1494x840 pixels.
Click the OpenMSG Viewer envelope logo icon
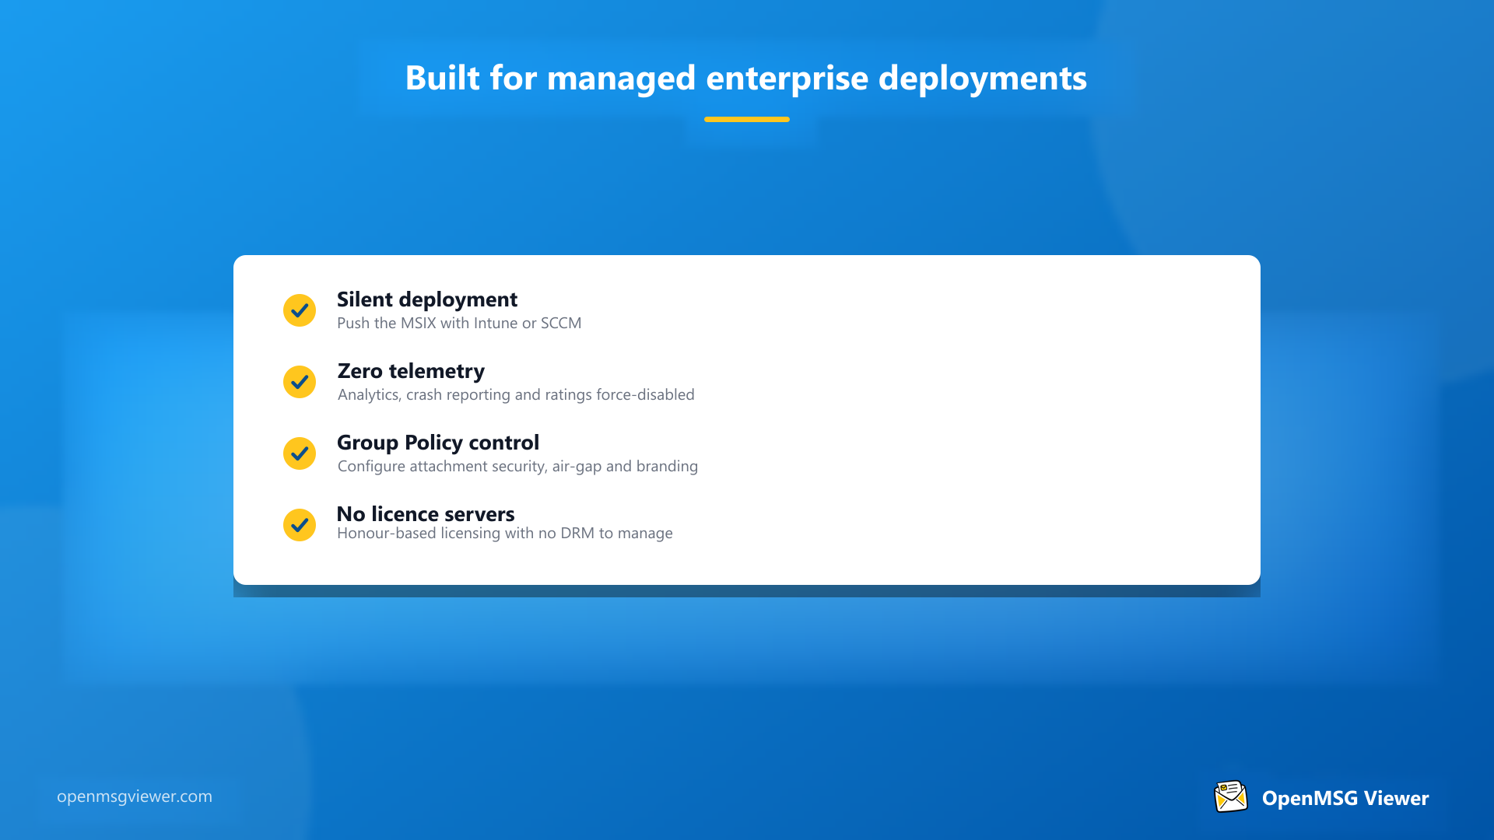point(1231,797)
